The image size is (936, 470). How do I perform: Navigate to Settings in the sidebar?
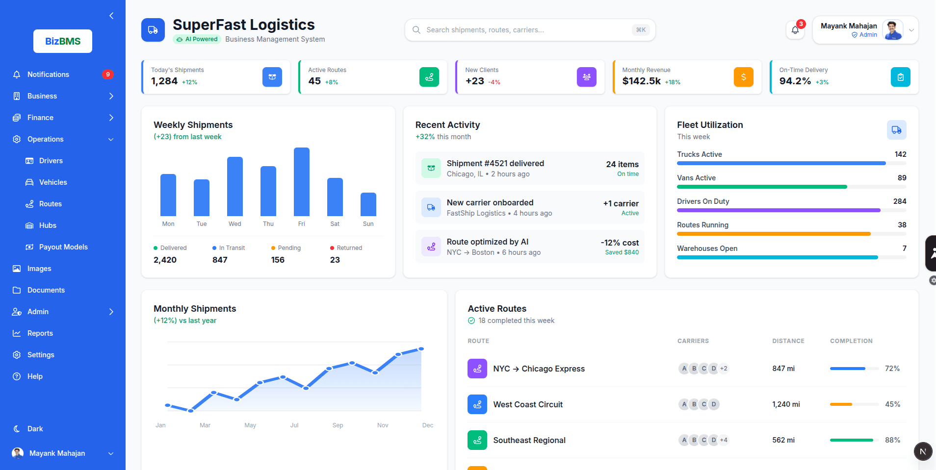(x=41, y=354)
